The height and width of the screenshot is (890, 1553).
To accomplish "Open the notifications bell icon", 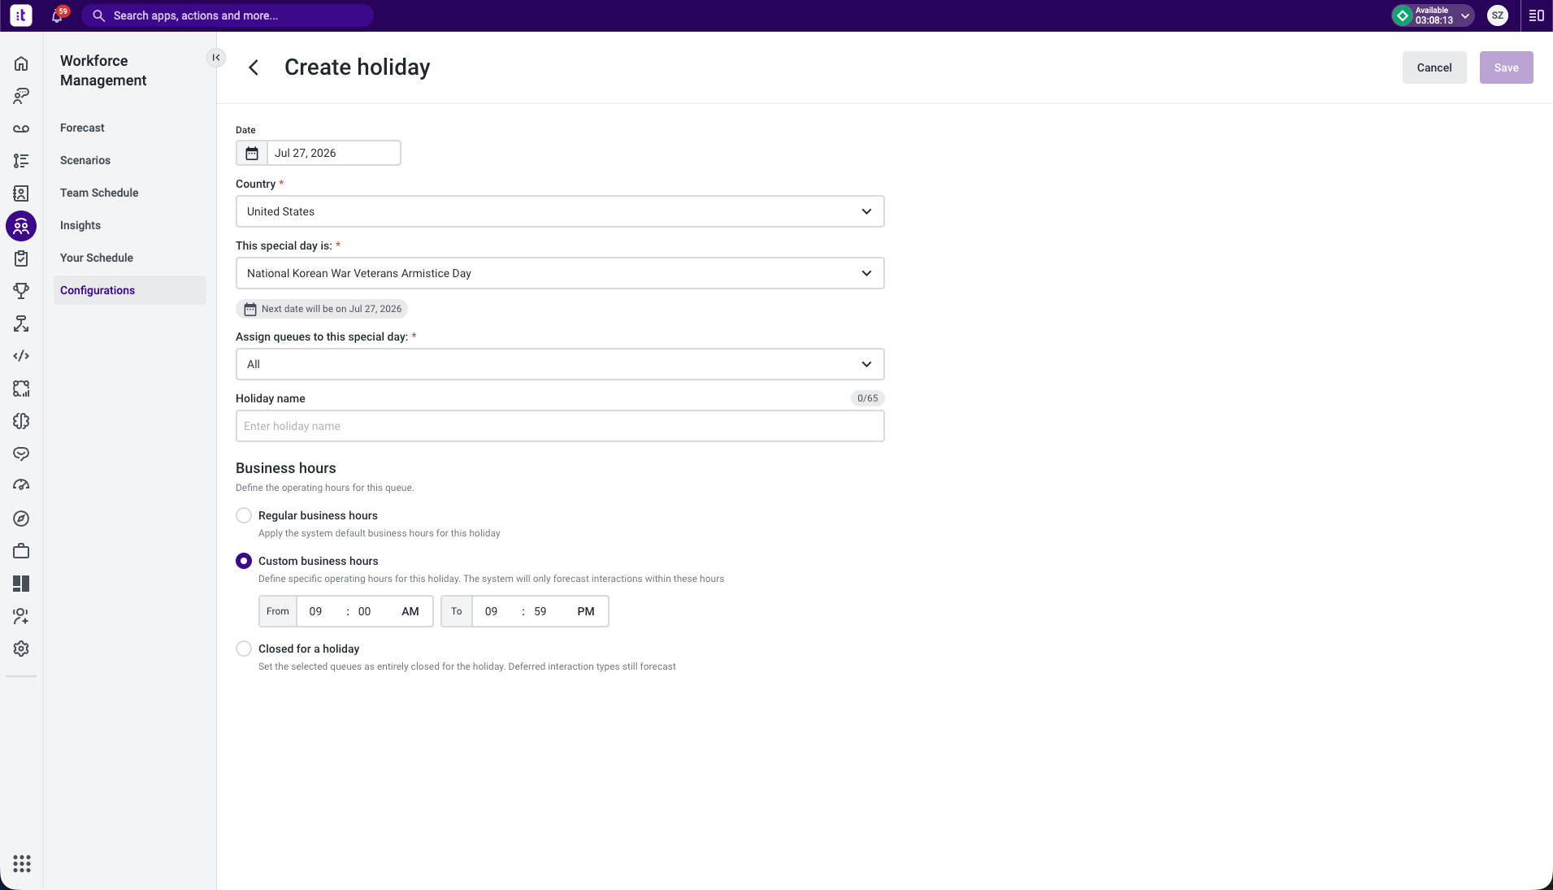I will click(x=58, y=15).
